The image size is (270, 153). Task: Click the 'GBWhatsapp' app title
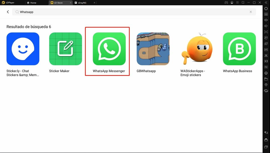pyautogui.click(x=146, y=71)
